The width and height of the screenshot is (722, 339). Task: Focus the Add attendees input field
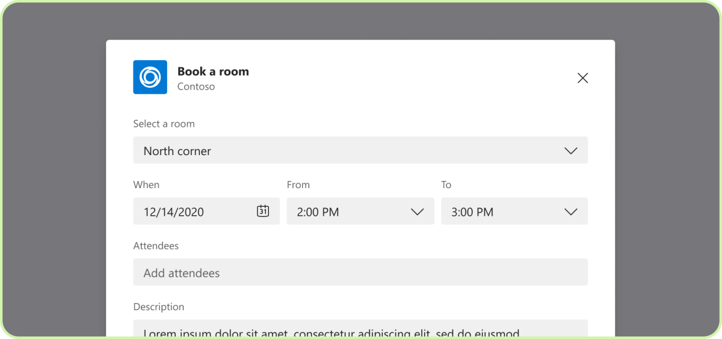pyautogui.click(x=360, y=272)
